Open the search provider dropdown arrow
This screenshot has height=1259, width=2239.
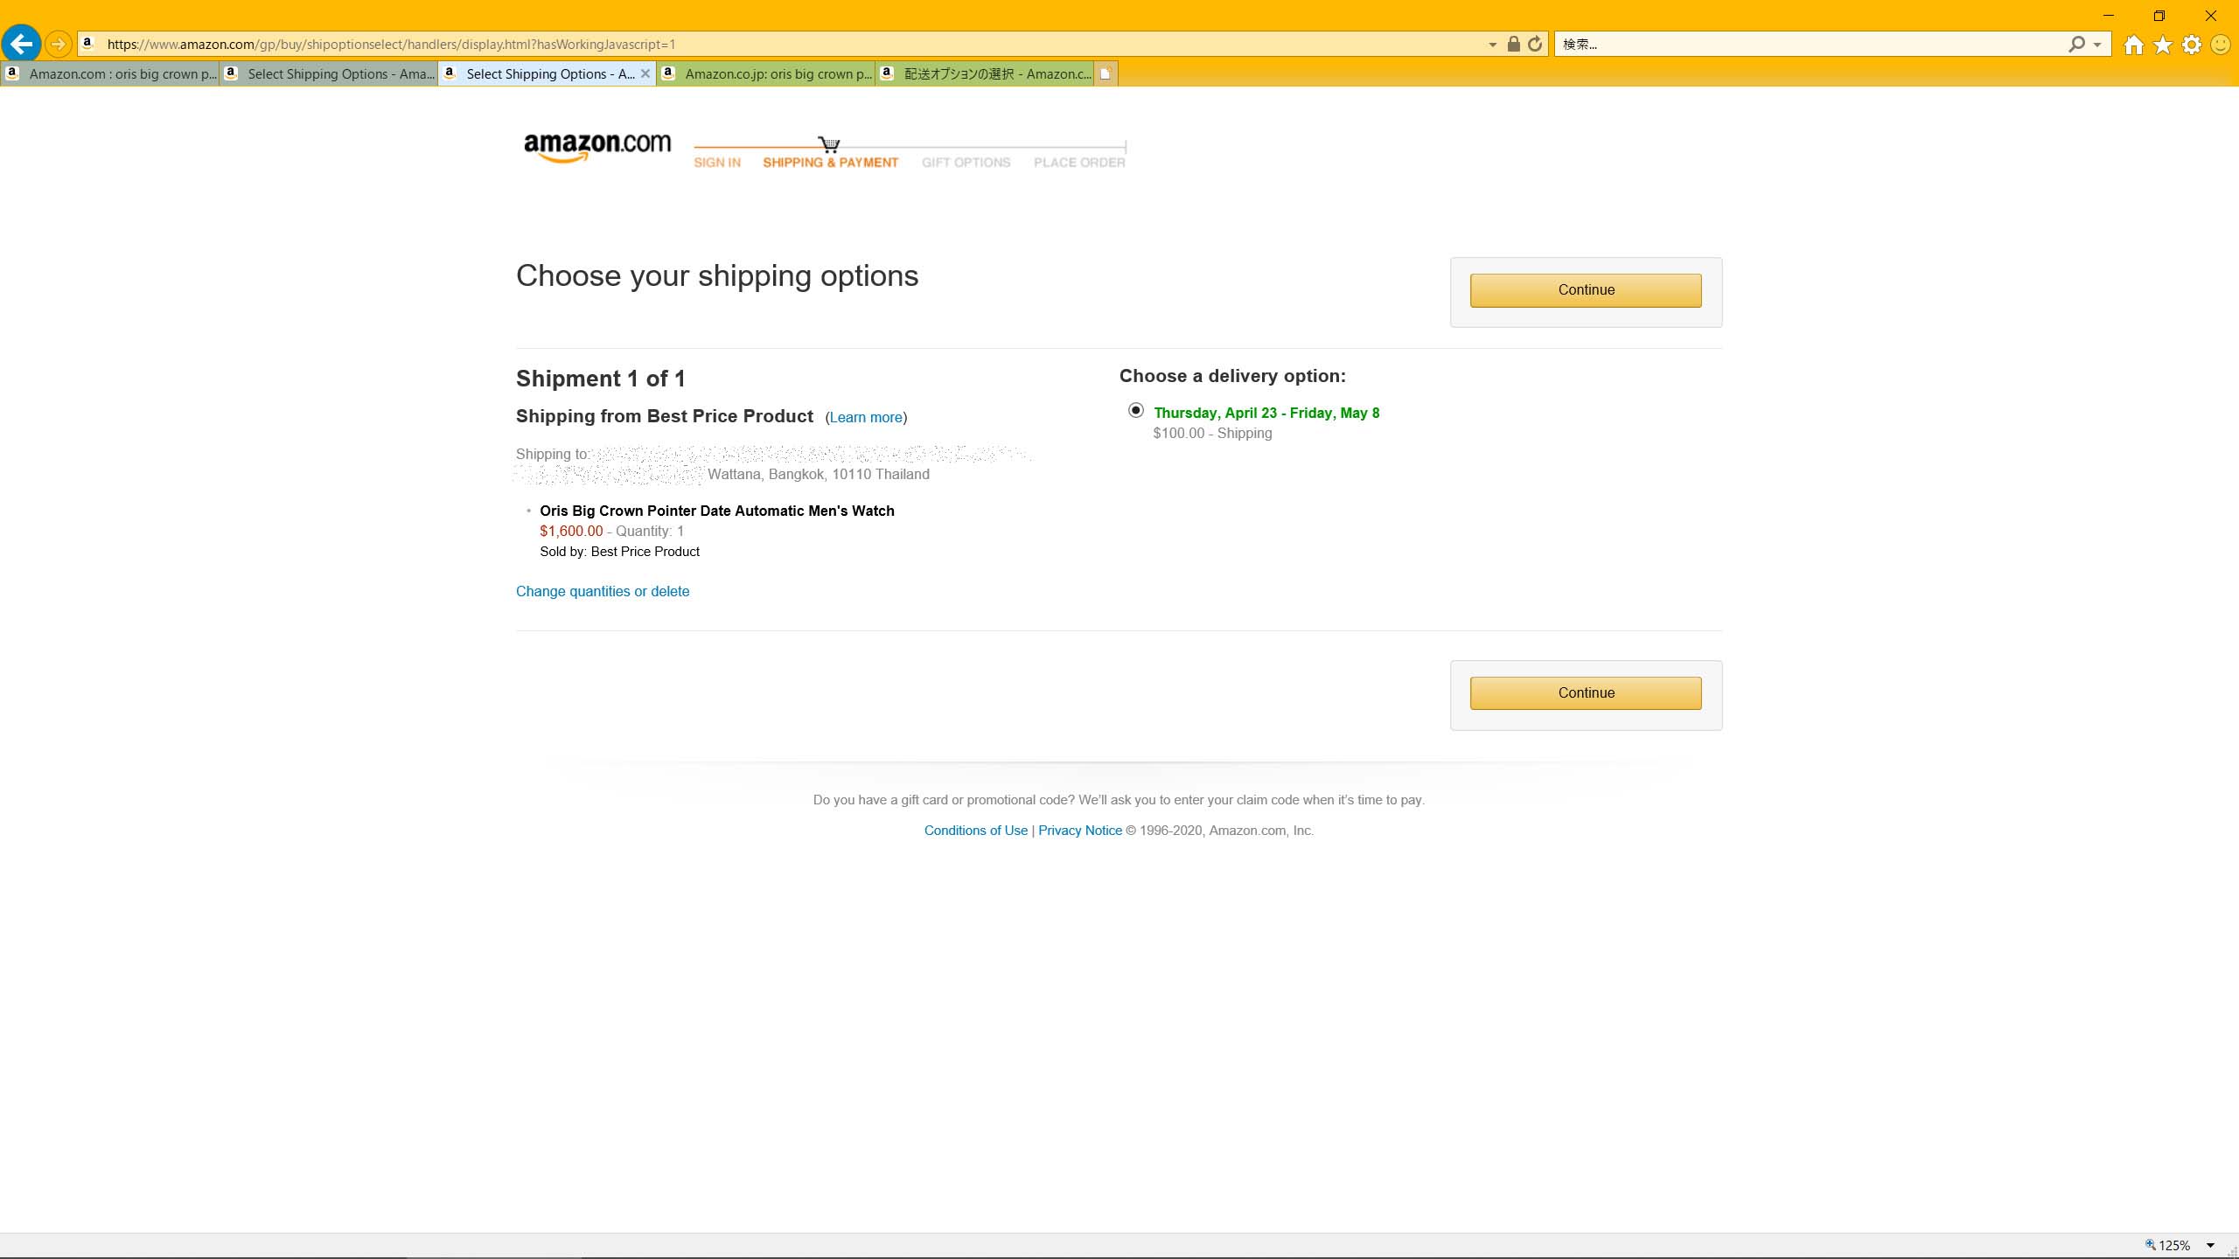[2097, 45]
